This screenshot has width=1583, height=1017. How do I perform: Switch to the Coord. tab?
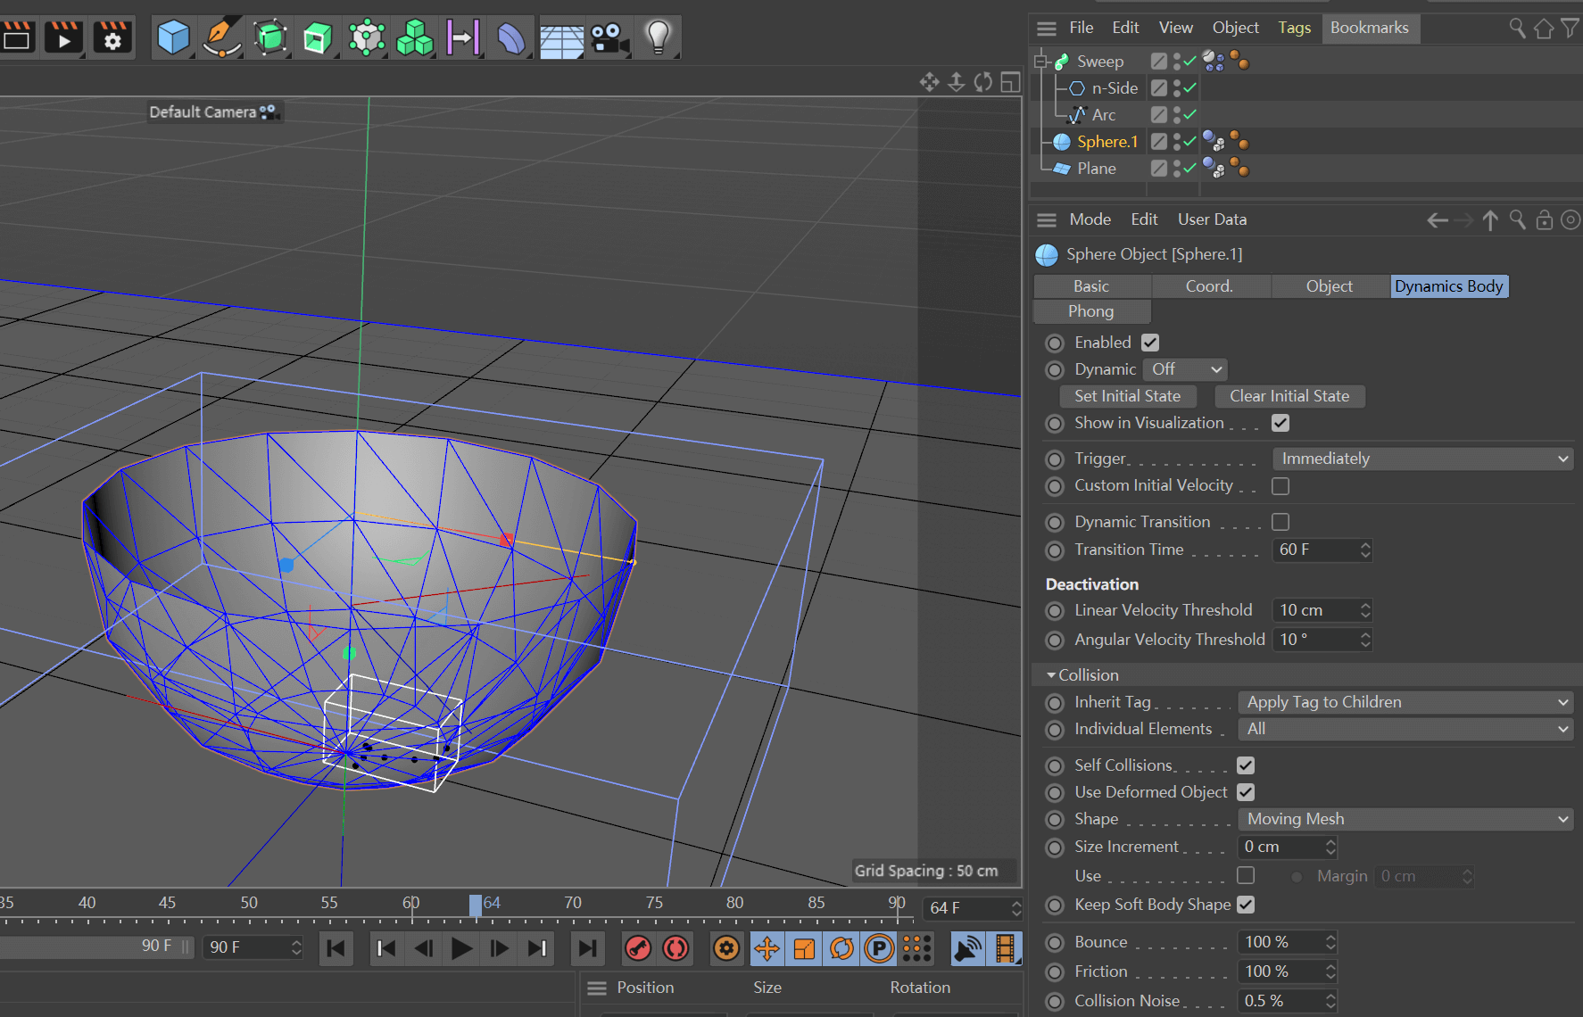coord(1210,286)
